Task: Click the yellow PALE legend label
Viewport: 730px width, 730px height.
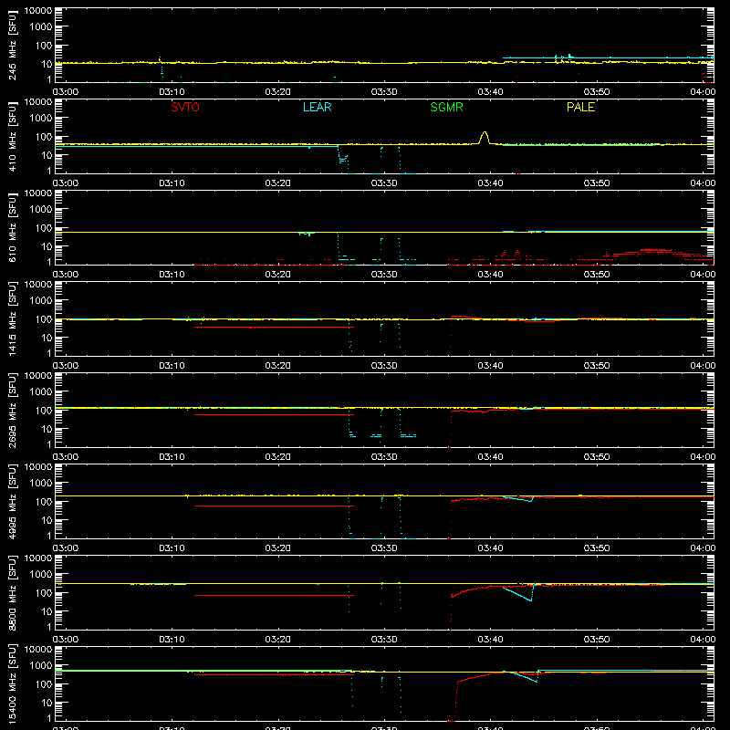Action: point(580,107)
